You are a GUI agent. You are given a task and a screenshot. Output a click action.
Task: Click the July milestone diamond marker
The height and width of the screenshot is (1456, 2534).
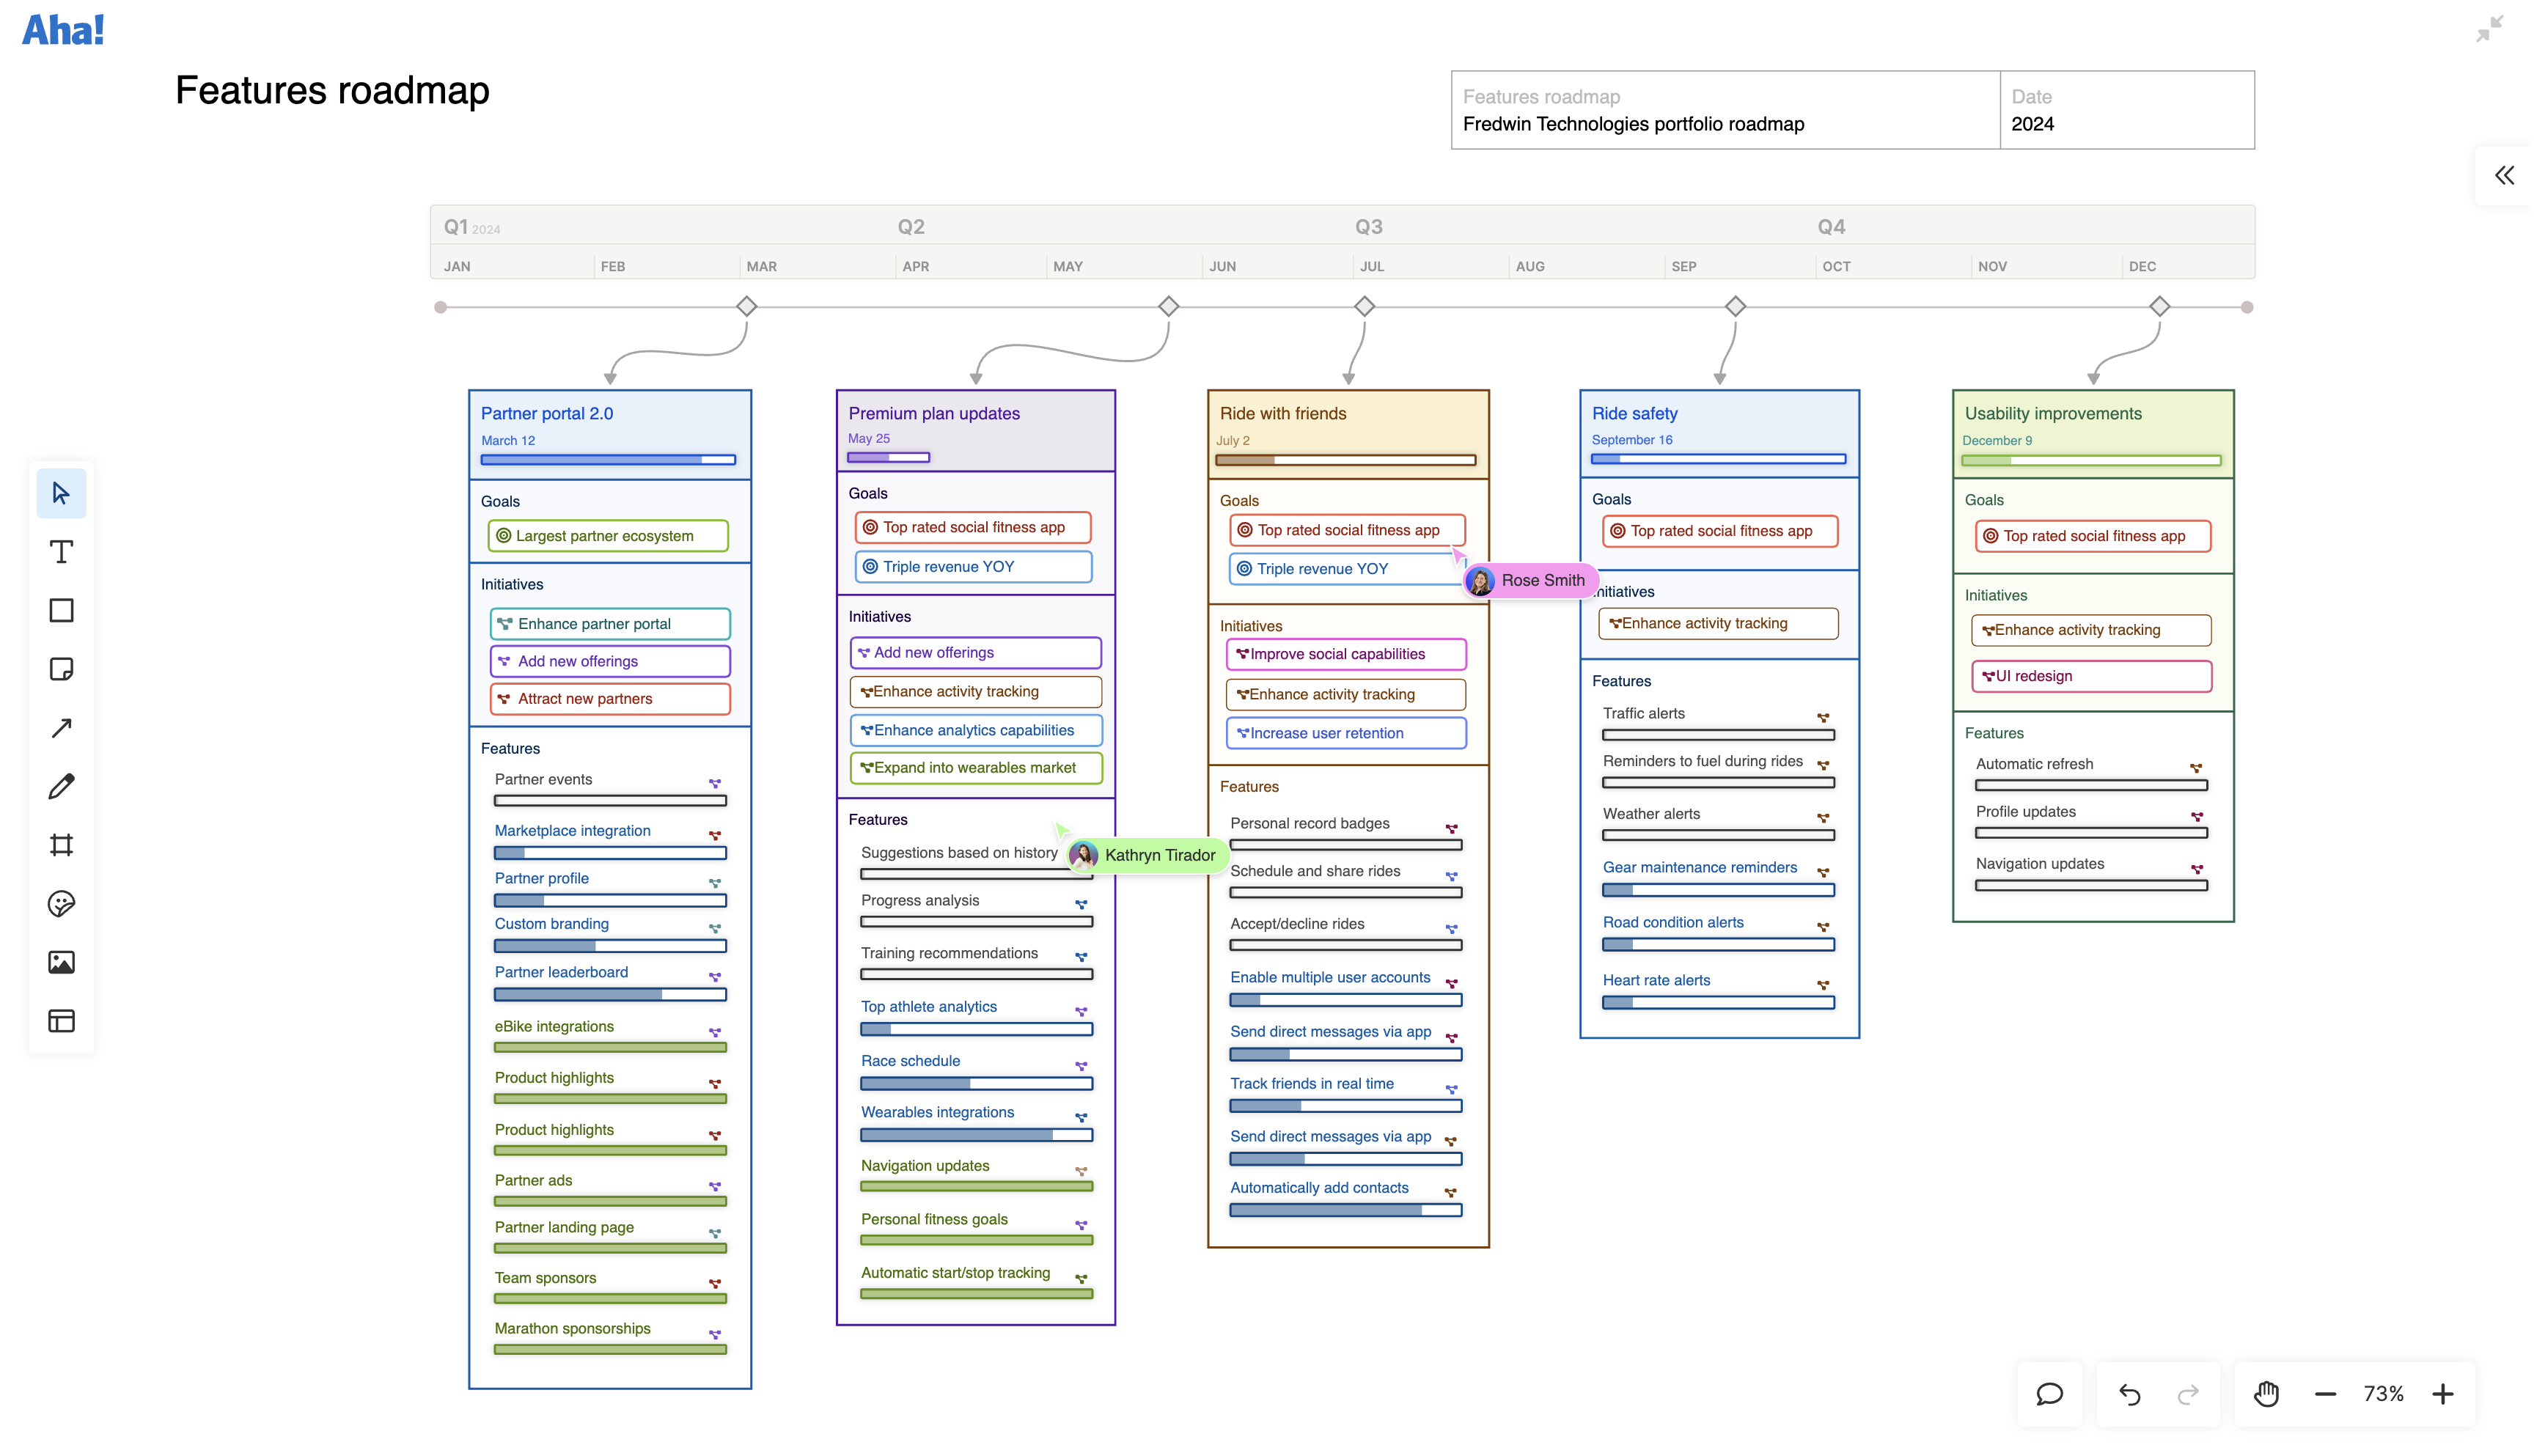pos(1364,307)
